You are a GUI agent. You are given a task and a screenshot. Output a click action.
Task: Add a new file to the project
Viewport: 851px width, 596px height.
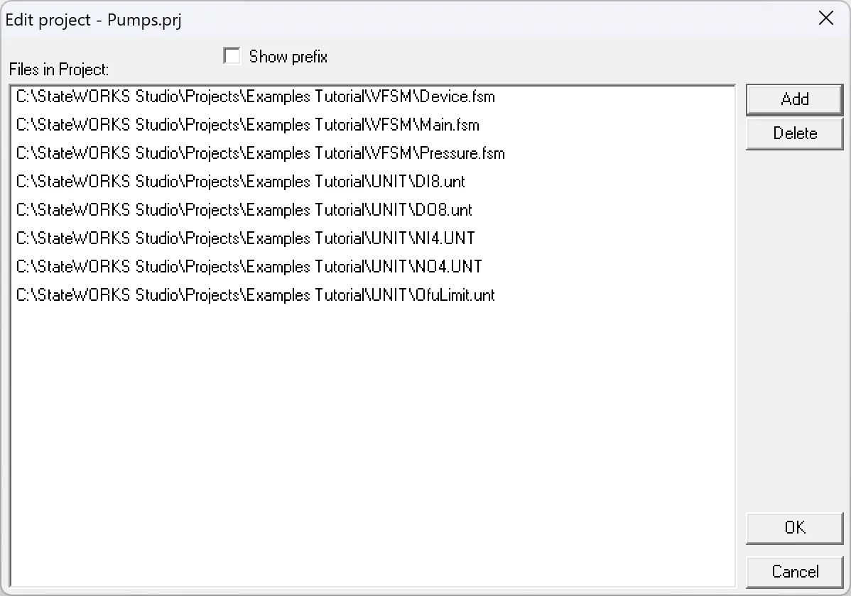coord(794,99)
